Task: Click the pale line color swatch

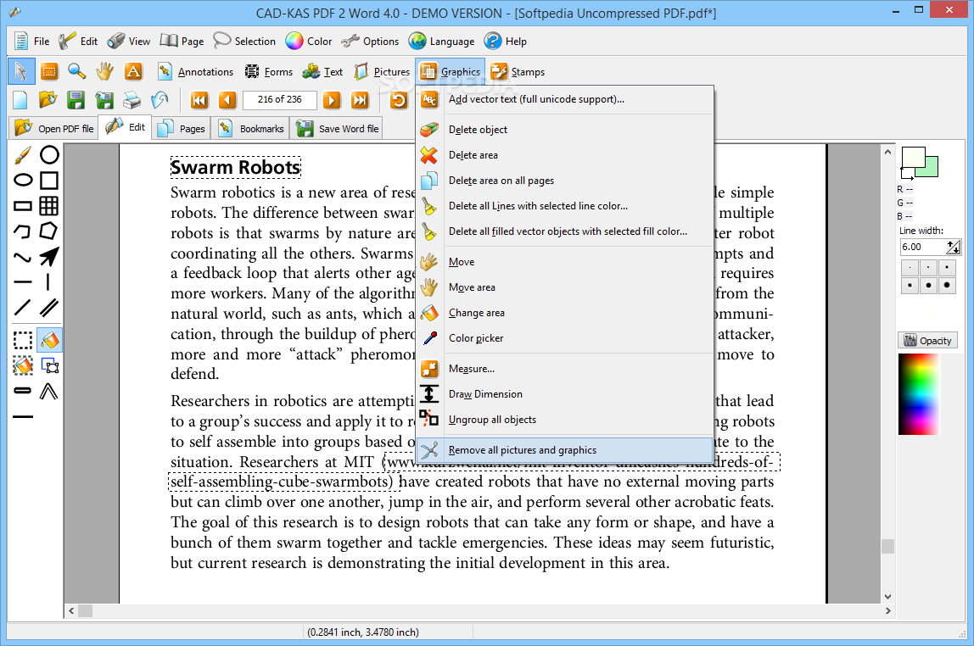Action: point(913,157)
